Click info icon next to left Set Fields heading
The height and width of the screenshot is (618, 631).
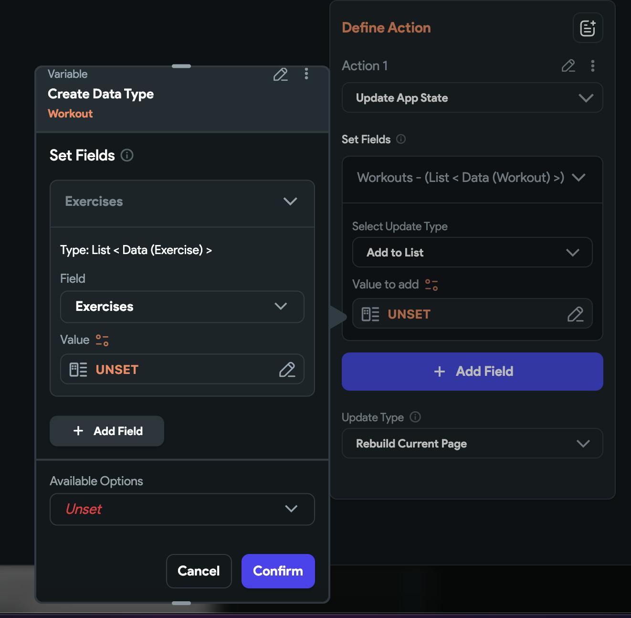point(127,155)
